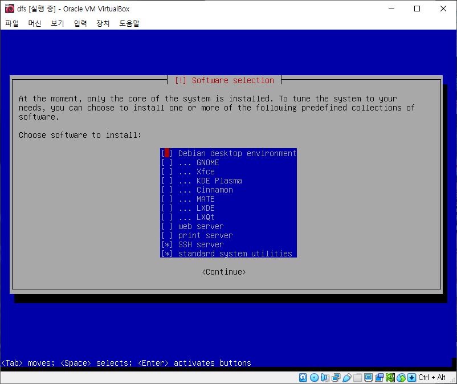The height and width of the screenshot is (384, 457).
Task: Open the 보기 menu
Action: [58, 23]
